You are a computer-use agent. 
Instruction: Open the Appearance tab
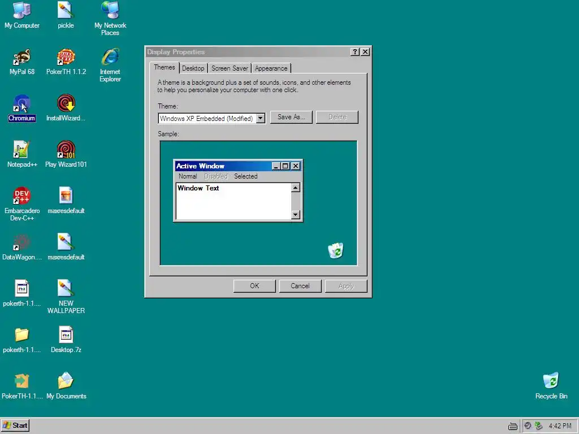coord(271,68)
